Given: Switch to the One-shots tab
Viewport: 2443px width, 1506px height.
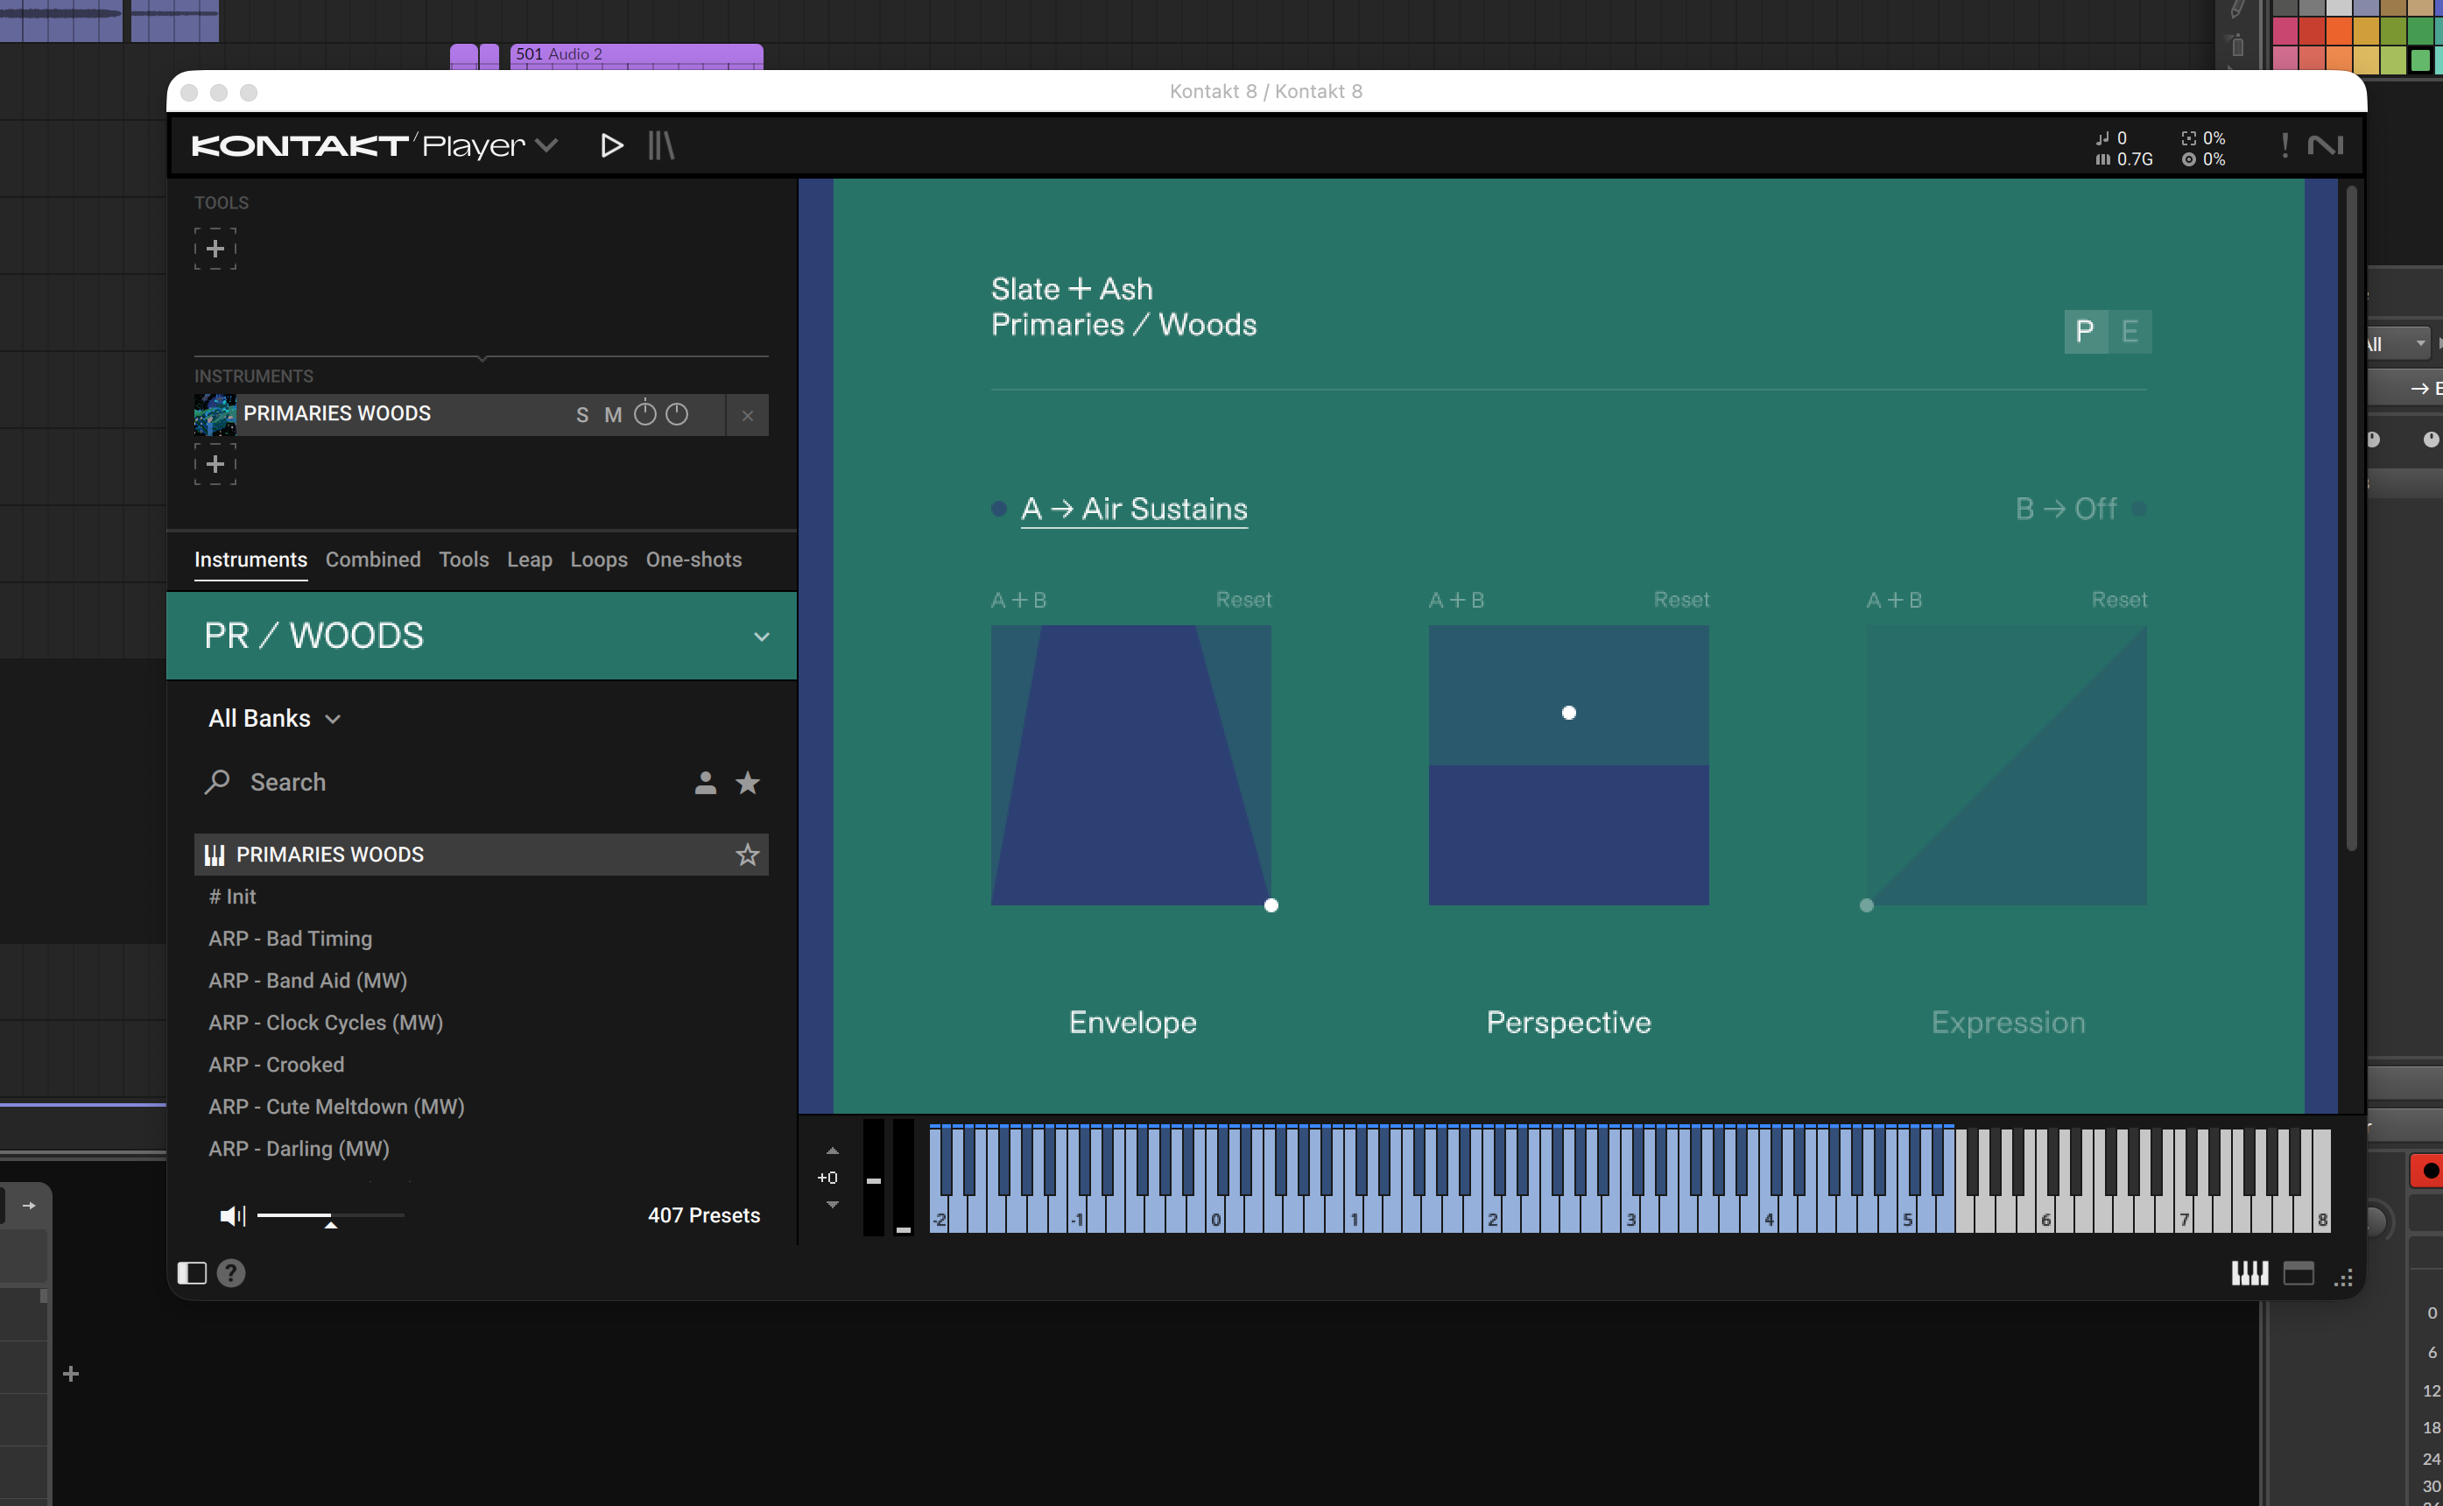Looking at the screenshot, I should pyautogui.click(x=694, y=559).
